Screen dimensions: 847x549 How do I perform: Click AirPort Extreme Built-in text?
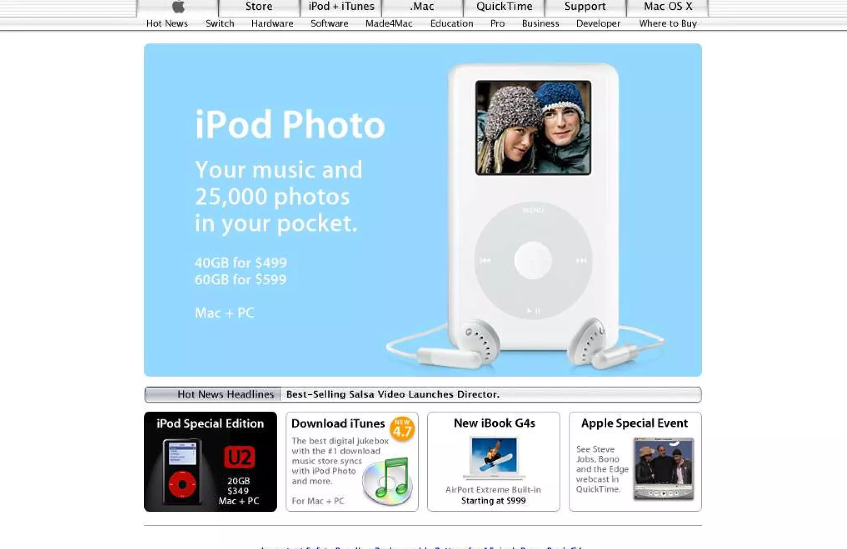pos(493,490)
